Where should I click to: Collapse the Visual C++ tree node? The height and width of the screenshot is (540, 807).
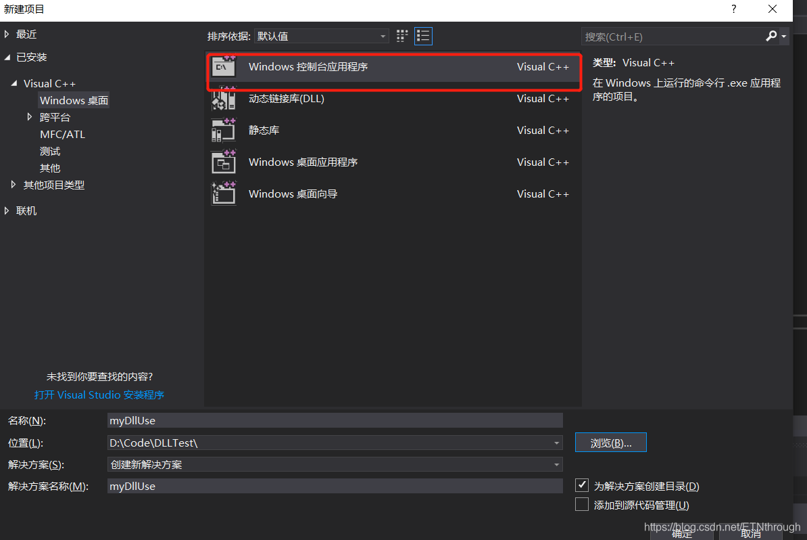coord(14,83)
